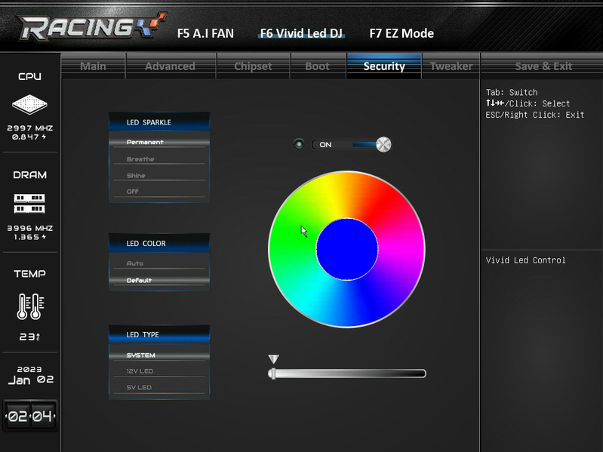
Task: Pick magenta on the color wheel
Action: pyautogui.click(x=401, y=250)
